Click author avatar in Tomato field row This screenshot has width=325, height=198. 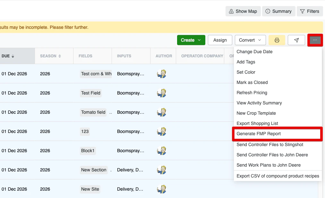161,112
